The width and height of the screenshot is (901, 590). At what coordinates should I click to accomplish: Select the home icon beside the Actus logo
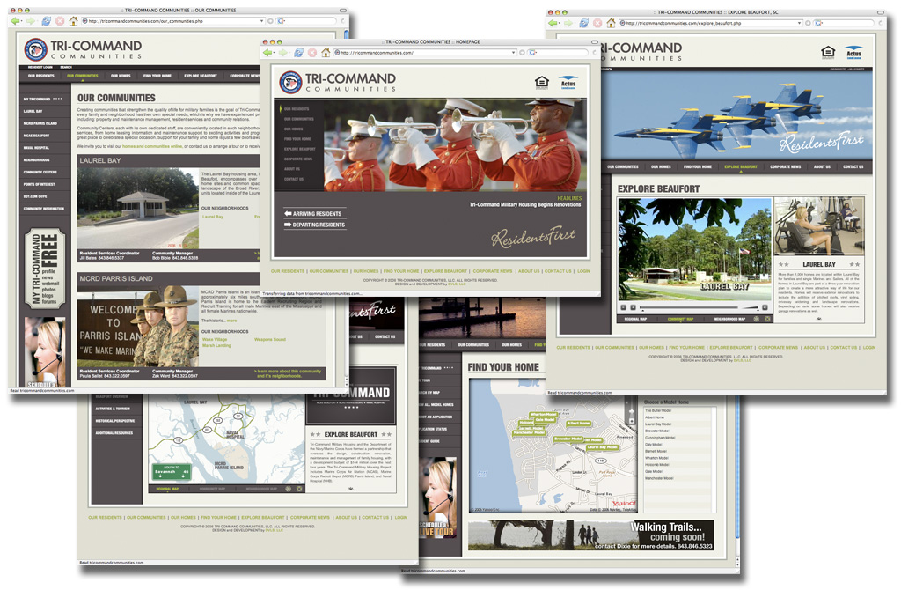tap(542, 82)
